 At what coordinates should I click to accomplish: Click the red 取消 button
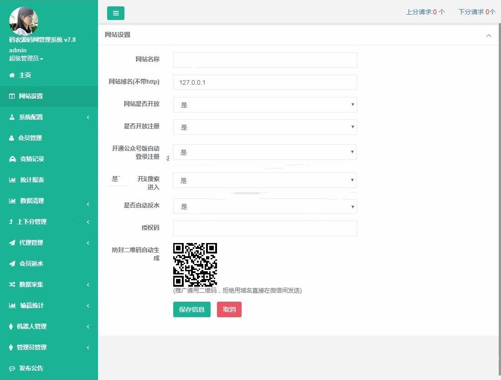(x=229, y=309)
